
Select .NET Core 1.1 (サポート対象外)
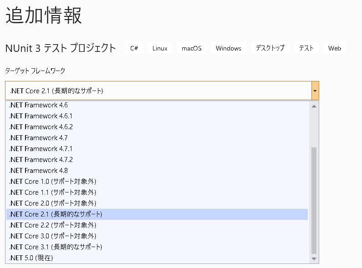tap(157, 192)
